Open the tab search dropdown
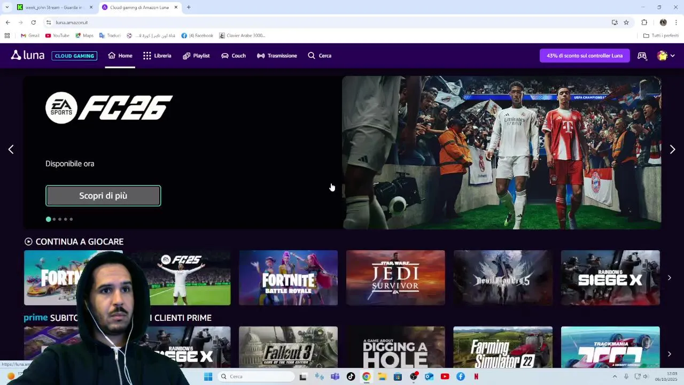Image resolution: width=684 pixels, height=385 pixels. click(6, 7)
